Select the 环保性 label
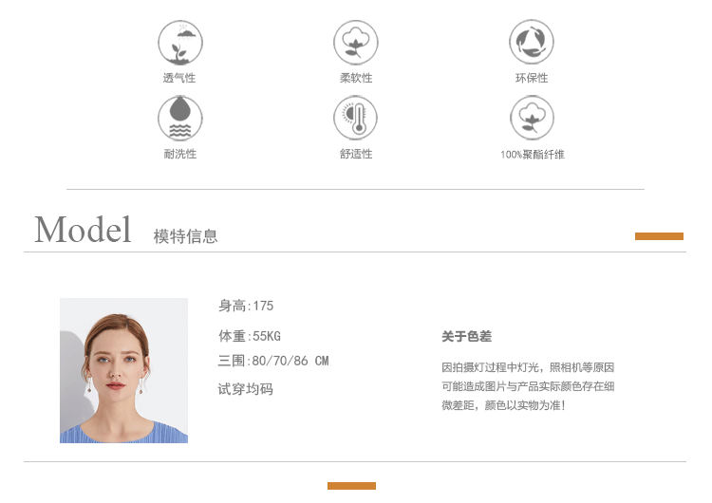 tap(532, 78)
